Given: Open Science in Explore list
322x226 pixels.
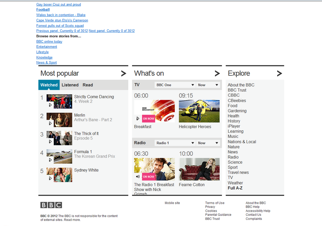Looking at the screenshot, I should click(x=235, y=162).
